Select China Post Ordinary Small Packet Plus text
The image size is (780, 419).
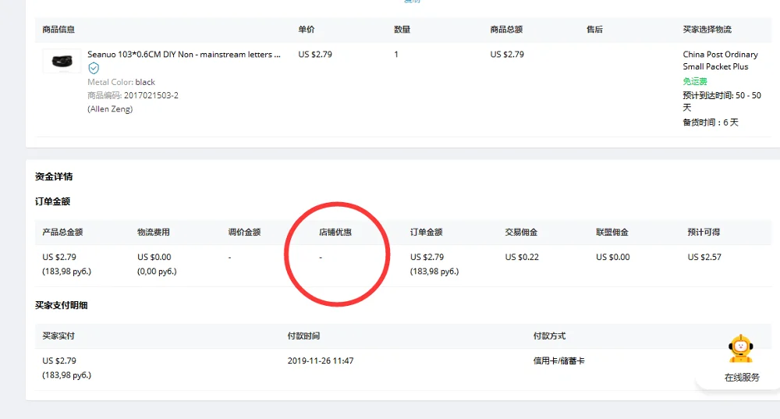pos(720,60)
